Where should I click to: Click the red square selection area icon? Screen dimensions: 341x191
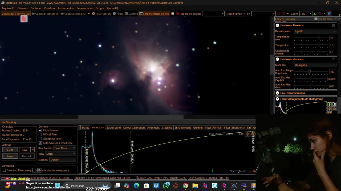click(278, 14)
